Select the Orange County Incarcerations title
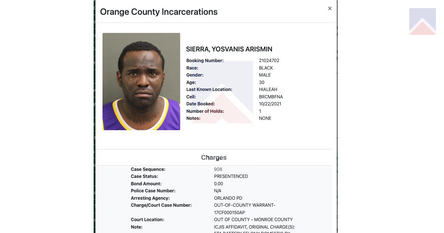The width and height of the screenshot is (444, 233). (159, 12)
